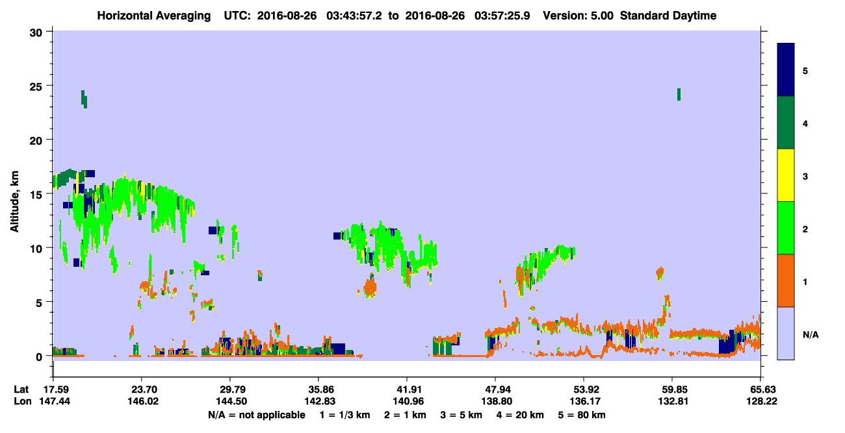845x433 pixels.
Task: Click the longitude value 128.22
Action: pos(760,402)
